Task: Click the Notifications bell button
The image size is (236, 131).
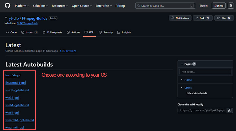Action: (x=180, y=18)
